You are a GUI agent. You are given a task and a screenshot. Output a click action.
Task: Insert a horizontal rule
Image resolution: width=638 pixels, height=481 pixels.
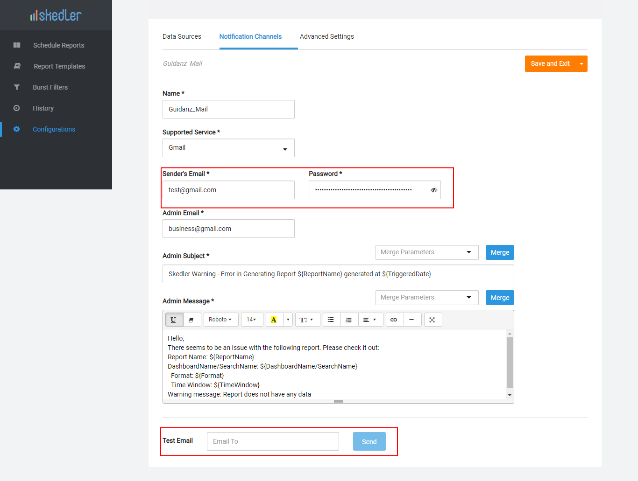click(x=412, y=320)
